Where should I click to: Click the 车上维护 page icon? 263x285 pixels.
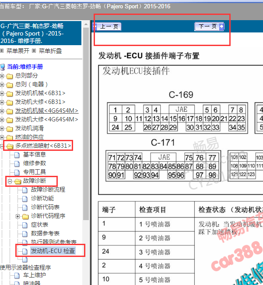coord(17,275)
